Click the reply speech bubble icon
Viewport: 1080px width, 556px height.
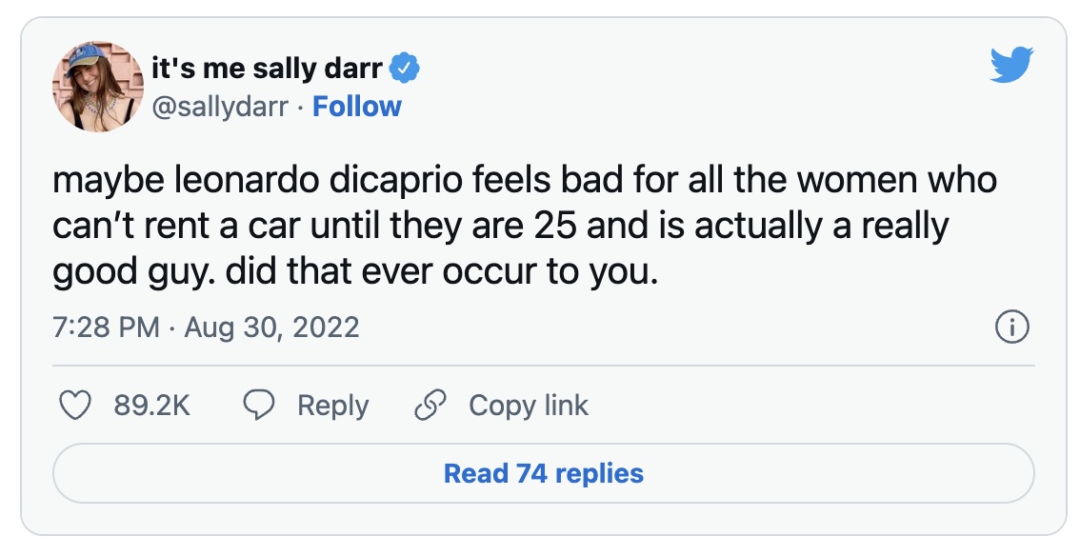(x=259, y=406)
